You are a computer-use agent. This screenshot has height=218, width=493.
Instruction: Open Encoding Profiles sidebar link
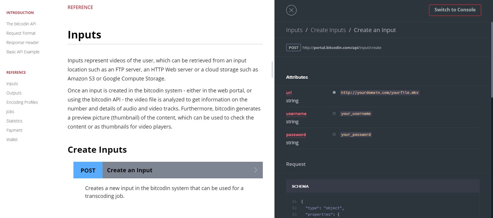click(22, 102)
